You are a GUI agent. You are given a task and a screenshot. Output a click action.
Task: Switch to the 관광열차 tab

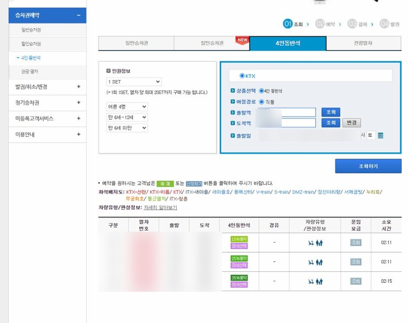(364, 43)
